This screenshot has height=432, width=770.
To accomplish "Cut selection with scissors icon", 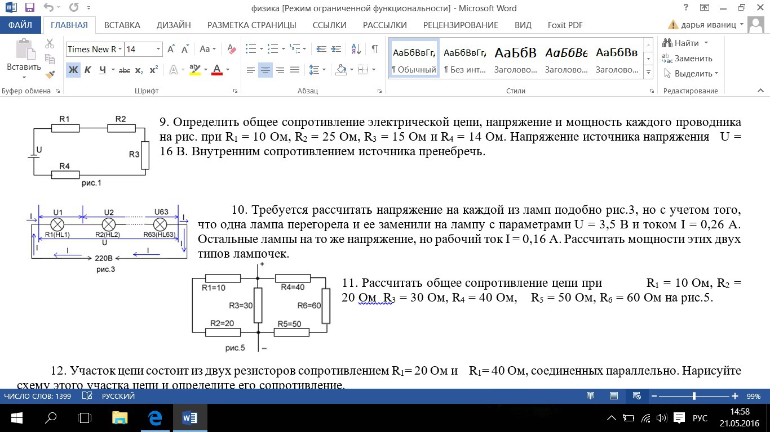I will click(x=50, y=44).
